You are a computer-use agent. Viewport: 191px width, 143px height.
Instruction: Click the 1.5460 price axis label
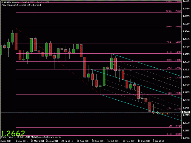coord(186,9)
